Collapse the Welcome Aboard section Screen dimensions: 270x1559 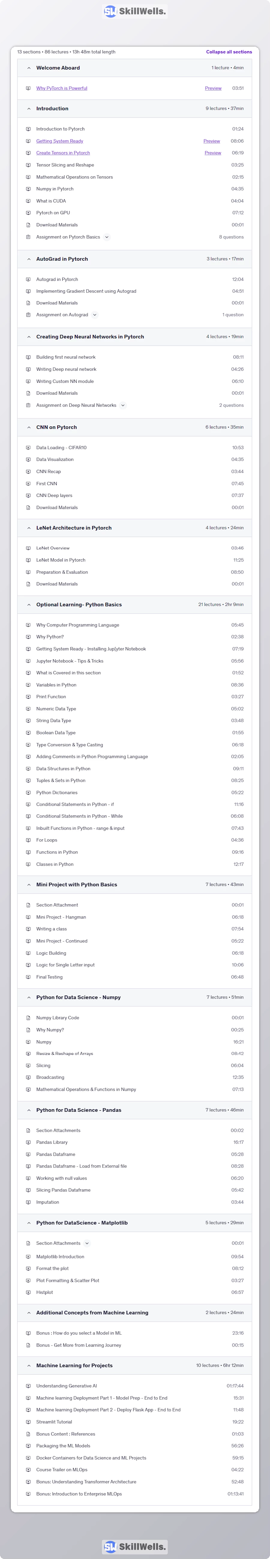(x=28, y=68)
